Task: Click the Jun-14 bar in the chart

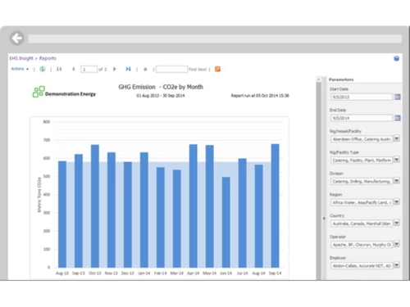Action: [226, 222]
